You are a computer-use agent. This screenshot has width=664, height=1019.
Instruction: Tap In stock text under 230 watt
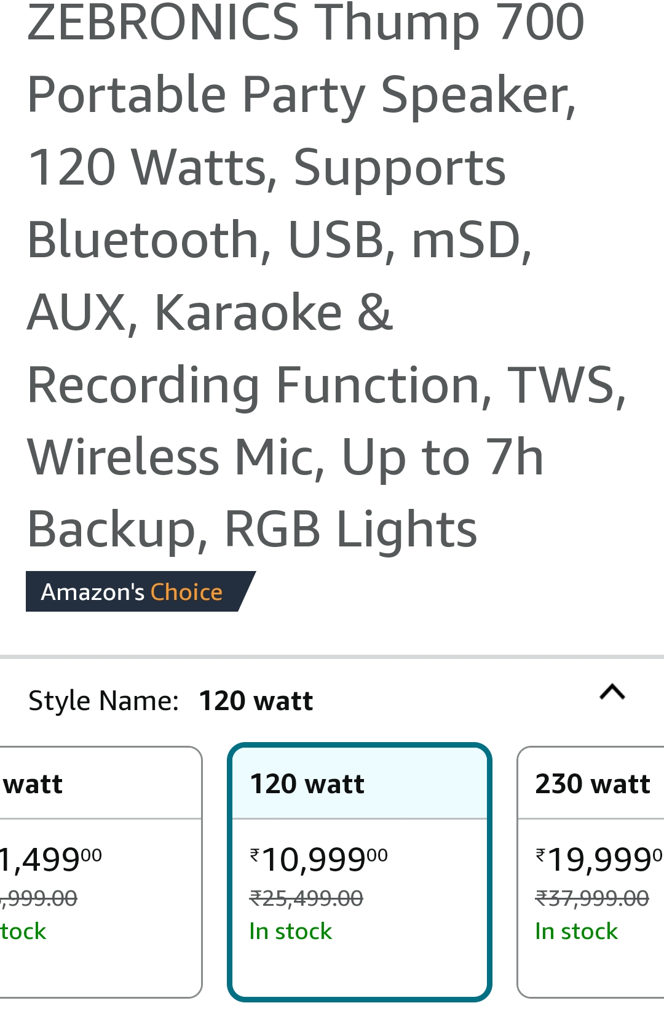pyautogui.click(x=576, y=931)
